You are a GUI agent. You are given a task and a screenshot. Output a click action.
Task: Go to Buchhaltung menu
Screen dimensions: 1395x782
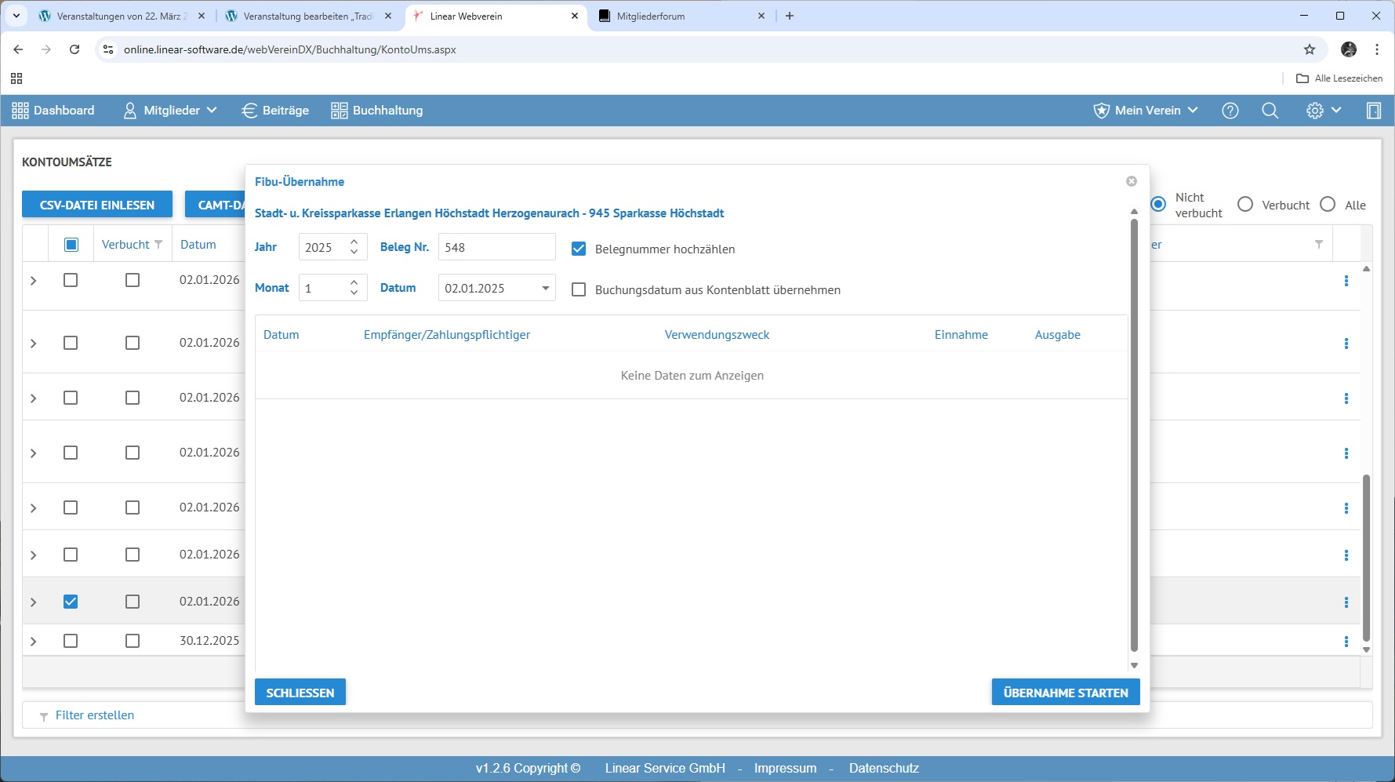[x=377, y=111]
